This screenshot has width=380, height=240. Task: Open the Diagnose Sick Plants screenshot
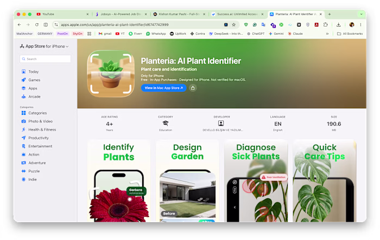(256, 181)
